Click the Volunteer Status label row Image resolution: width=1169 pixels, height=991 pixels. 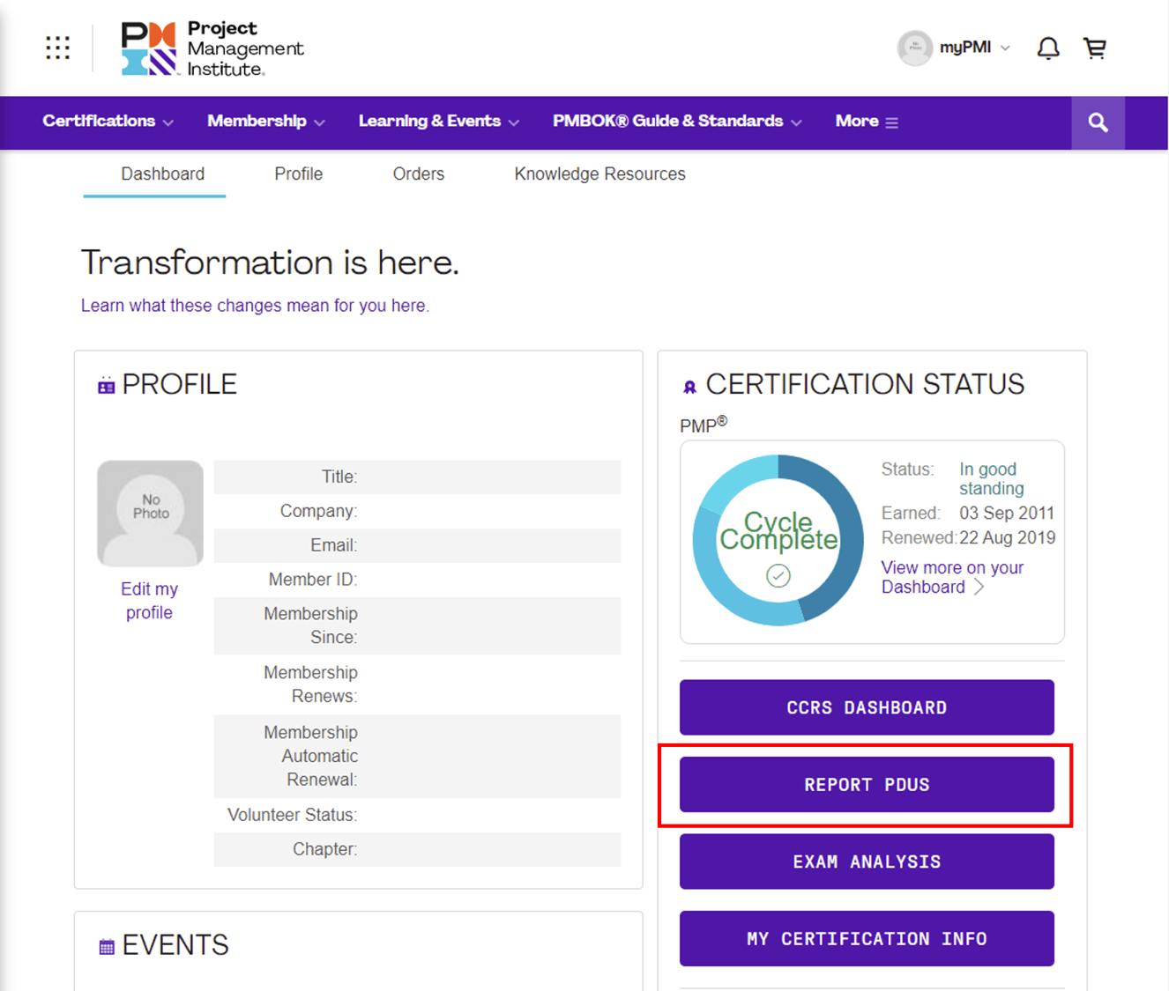(x=417, y=815)
